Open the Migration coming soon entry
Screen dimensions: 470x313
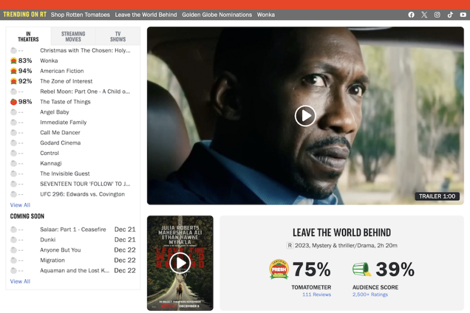point(52,260)
